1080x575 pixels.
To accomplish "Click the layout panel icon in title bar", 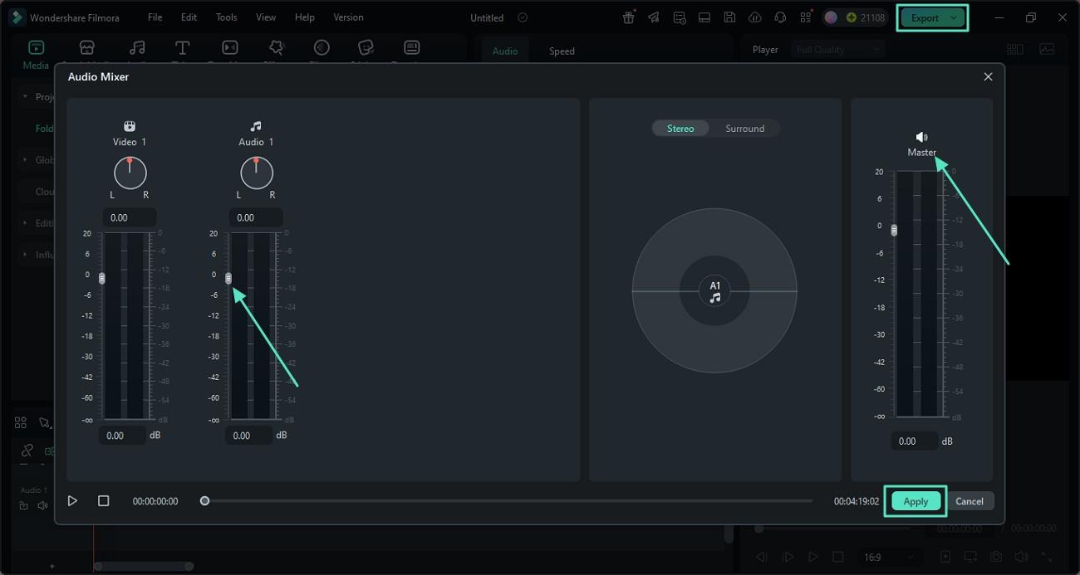I will point(704,17).
